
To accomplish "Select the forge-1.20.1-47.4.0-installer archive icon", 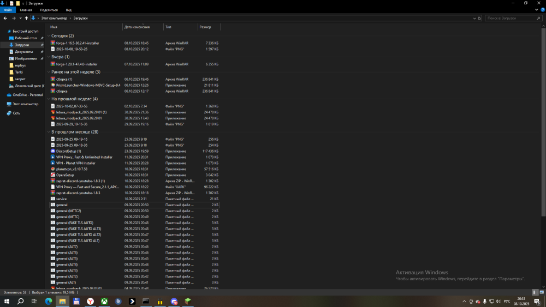I will [x=52, y=64].
